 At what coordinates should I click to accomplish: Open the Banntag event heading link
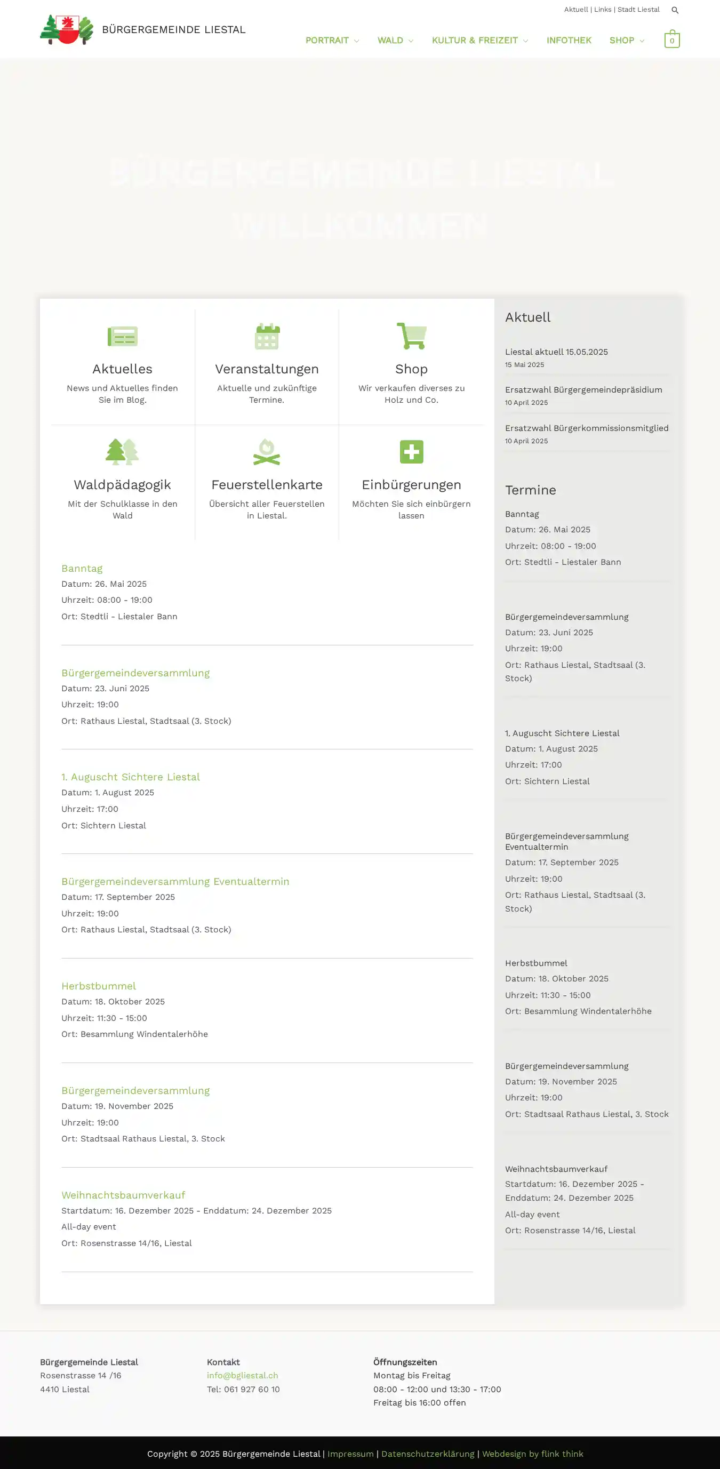coord(82,568)
